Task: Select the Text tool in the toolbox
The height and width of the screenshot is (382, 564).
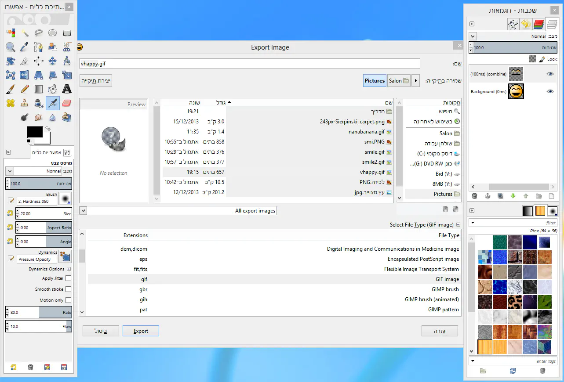Action: 66,89
